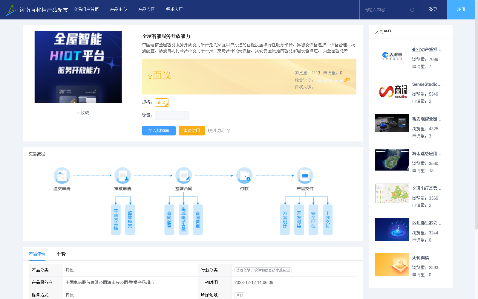Click the site logo icon

coord(11,10)
